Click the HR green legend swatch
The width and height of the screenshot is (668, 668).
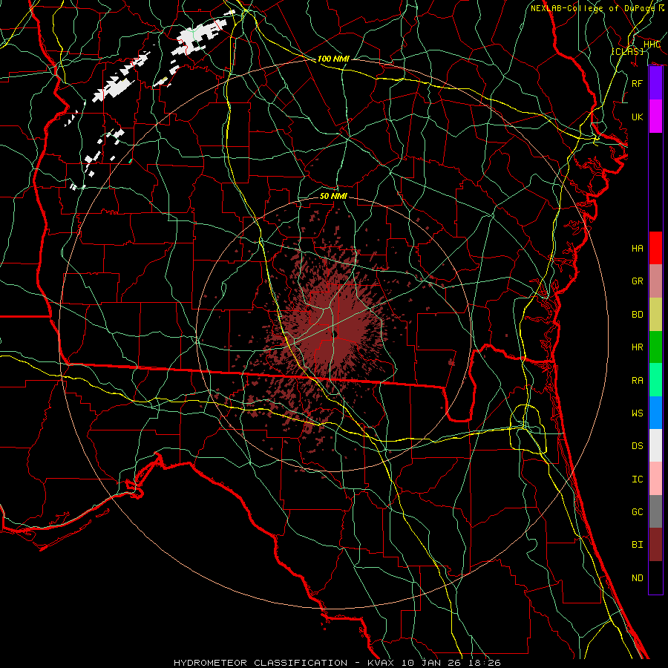pos(655,347)
